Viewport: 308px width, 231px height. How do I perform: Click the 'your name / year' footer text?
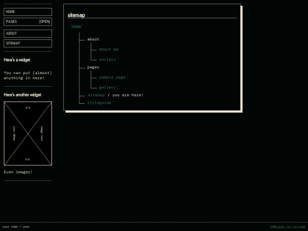(x=16, y=226)
